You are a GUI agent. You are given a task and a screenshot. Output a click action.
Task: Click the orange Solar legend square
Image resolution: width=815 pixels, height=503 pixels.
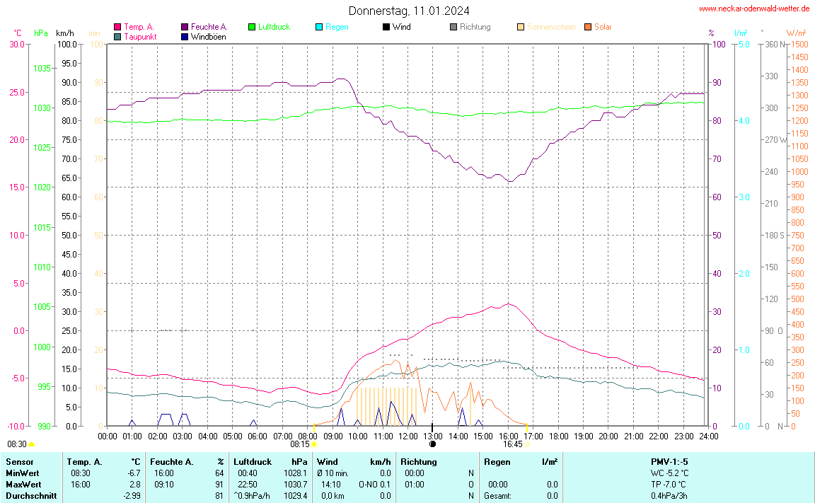[x=588, y=27]
